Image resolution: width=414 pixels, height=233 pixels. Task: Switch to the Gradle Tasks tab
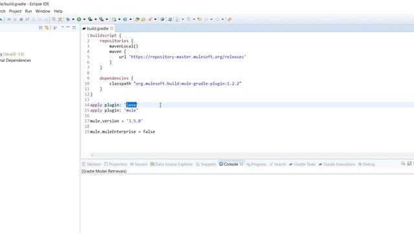[302, 164]
